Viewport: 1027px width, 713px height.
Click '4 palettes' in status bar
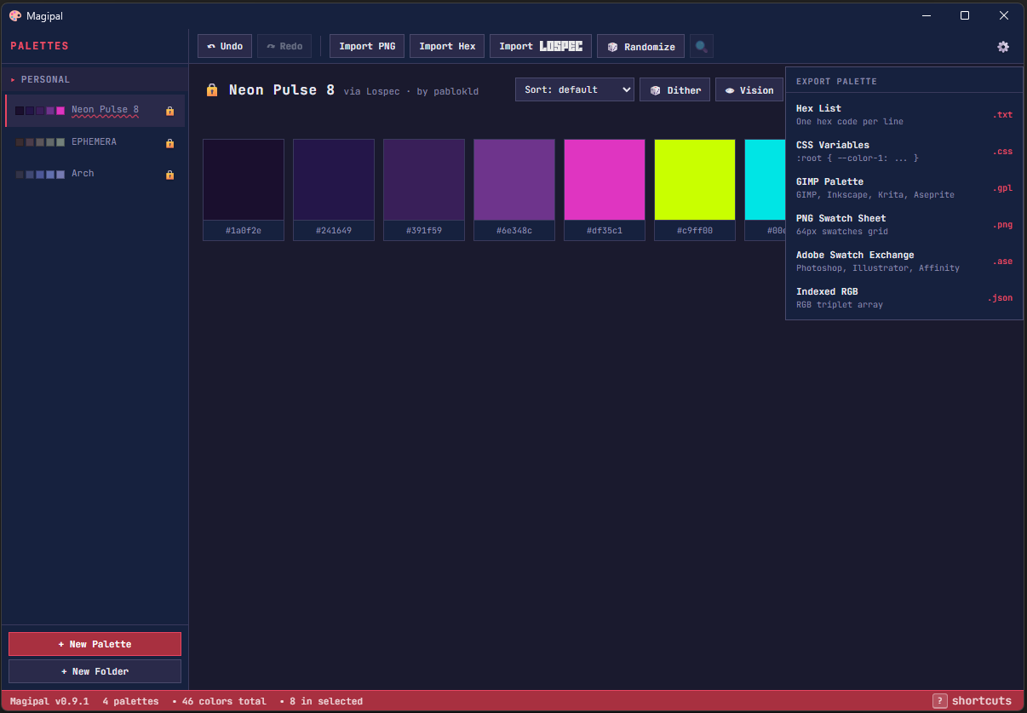pos(130,701)
